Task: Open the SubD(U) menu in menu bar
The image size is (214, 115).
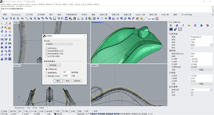Action: (35, 4)
